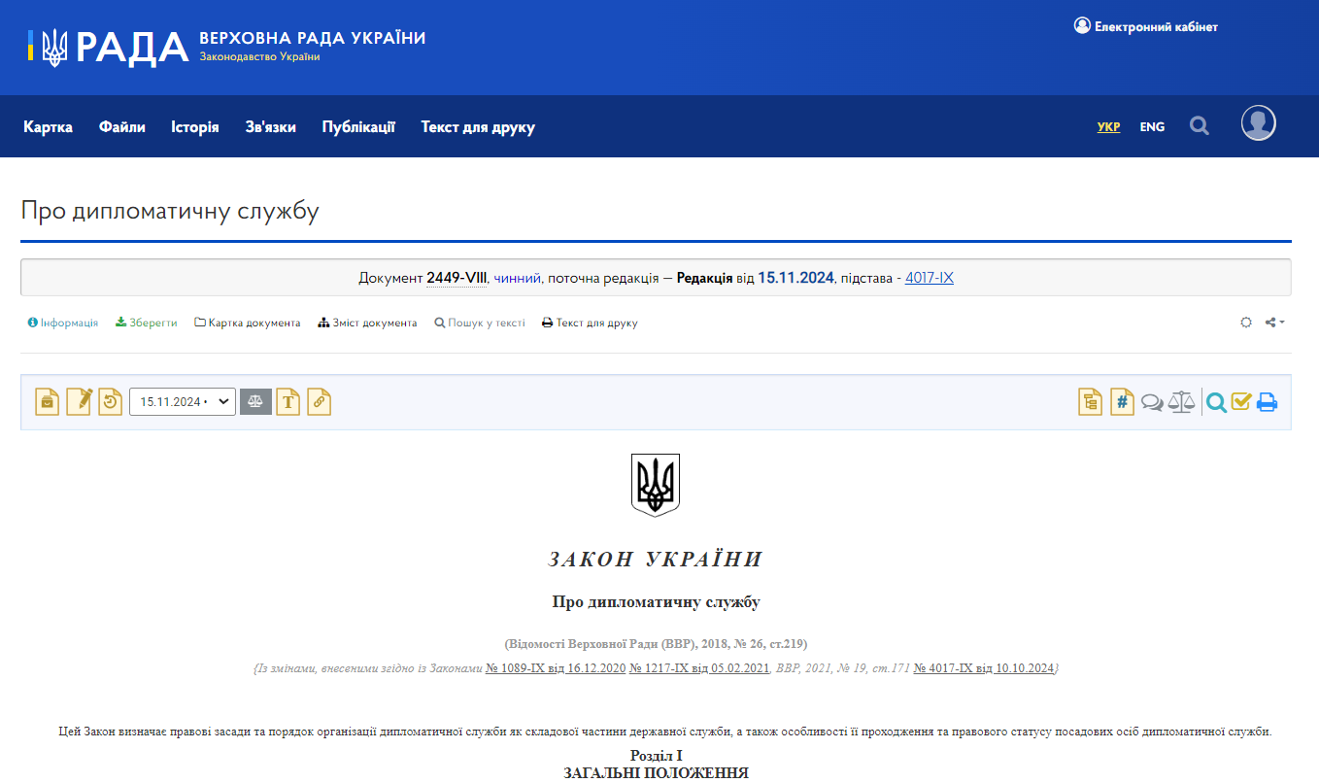The height and width of the screenshot is (783, 1319).
Task: Follow the 4017-IX law link
Action: [x=929, y=277]
